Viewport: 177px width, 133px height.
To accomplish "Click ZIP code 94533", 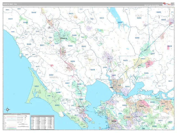I will coord(143,59).
